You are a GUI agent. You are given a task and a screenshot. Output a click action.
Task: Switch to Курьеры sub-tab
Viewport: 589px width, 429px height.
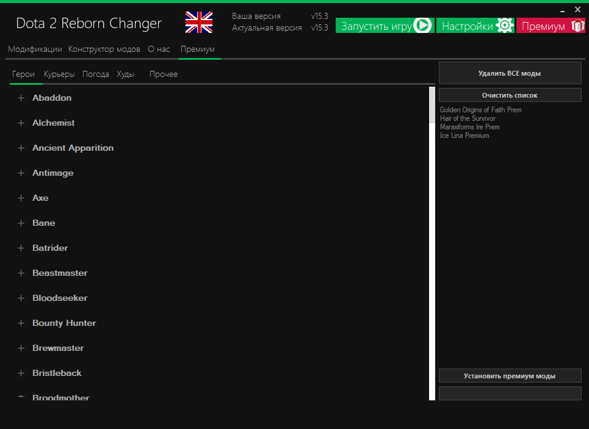(x=59, y=74)
